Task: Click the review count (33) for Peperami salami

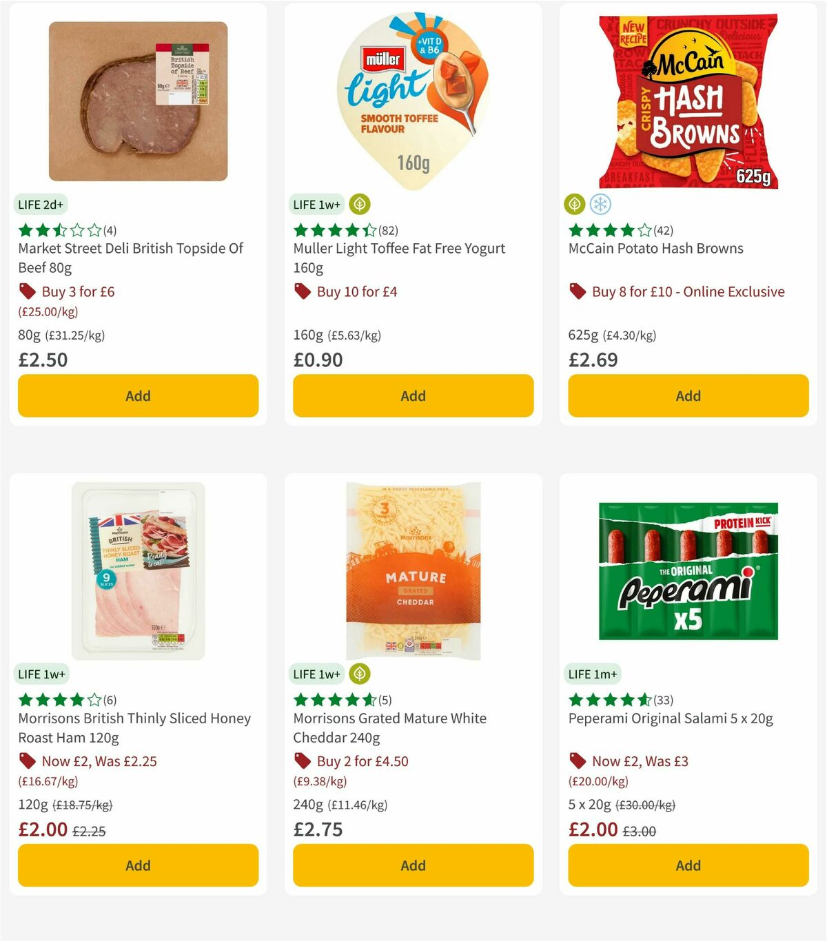Action: [x=663, y=700]
